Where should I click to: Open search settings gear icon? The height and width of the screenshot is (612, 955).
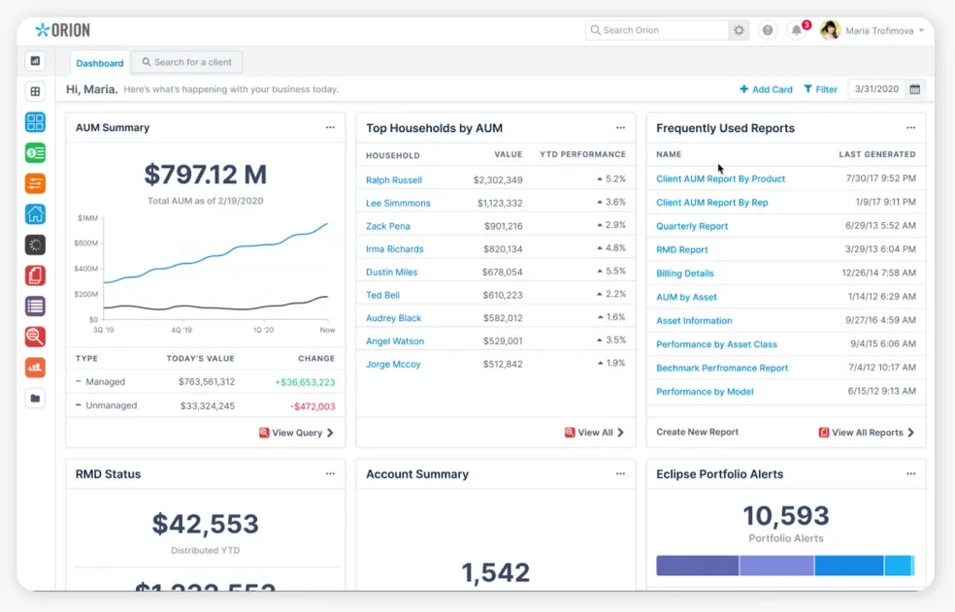pyautogui.click(x=739, y=30)
